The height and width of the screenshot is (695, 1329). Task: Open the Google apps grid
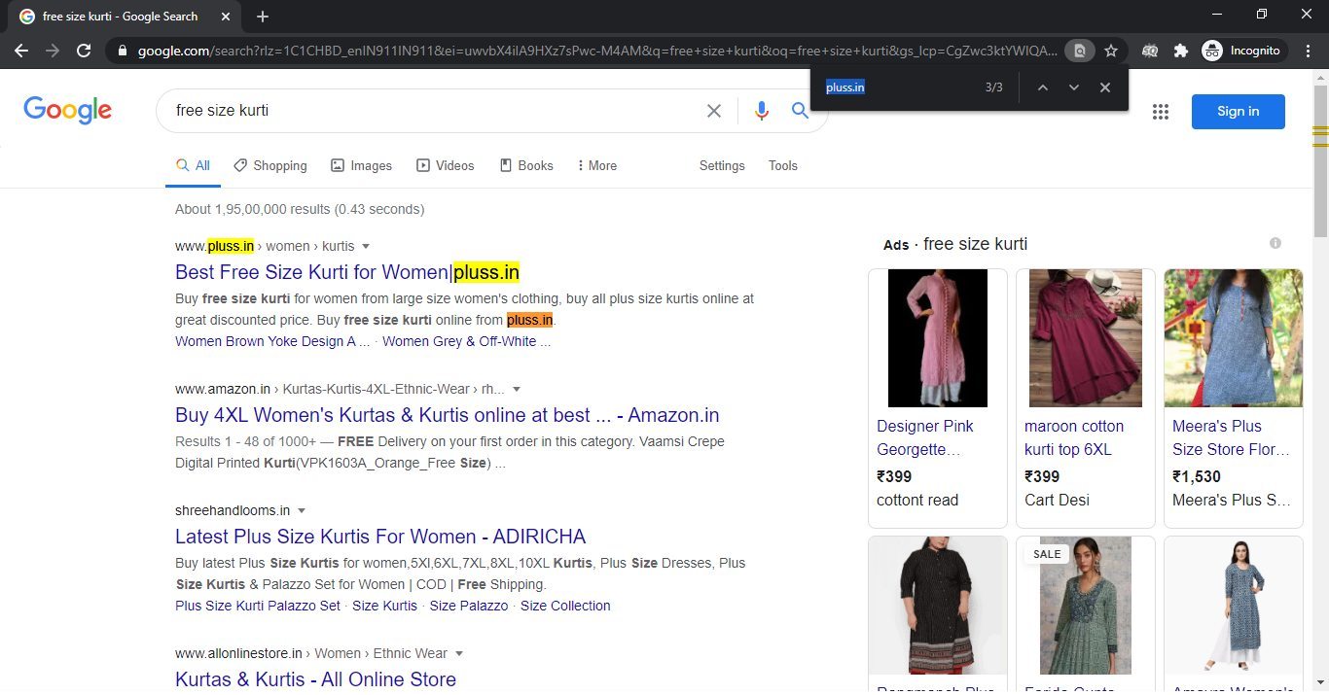(1160, 112)
